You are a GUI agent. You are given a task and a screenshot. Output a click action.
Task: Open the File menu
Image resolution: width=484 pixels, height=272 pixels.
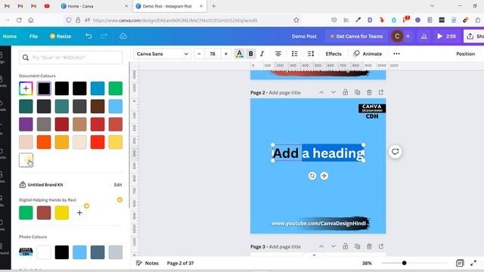[33, 36]
